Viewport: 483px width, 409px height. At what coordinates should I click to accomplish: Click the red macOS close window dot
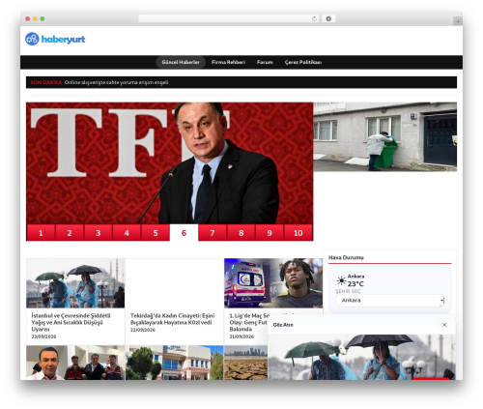click(28, 18)
